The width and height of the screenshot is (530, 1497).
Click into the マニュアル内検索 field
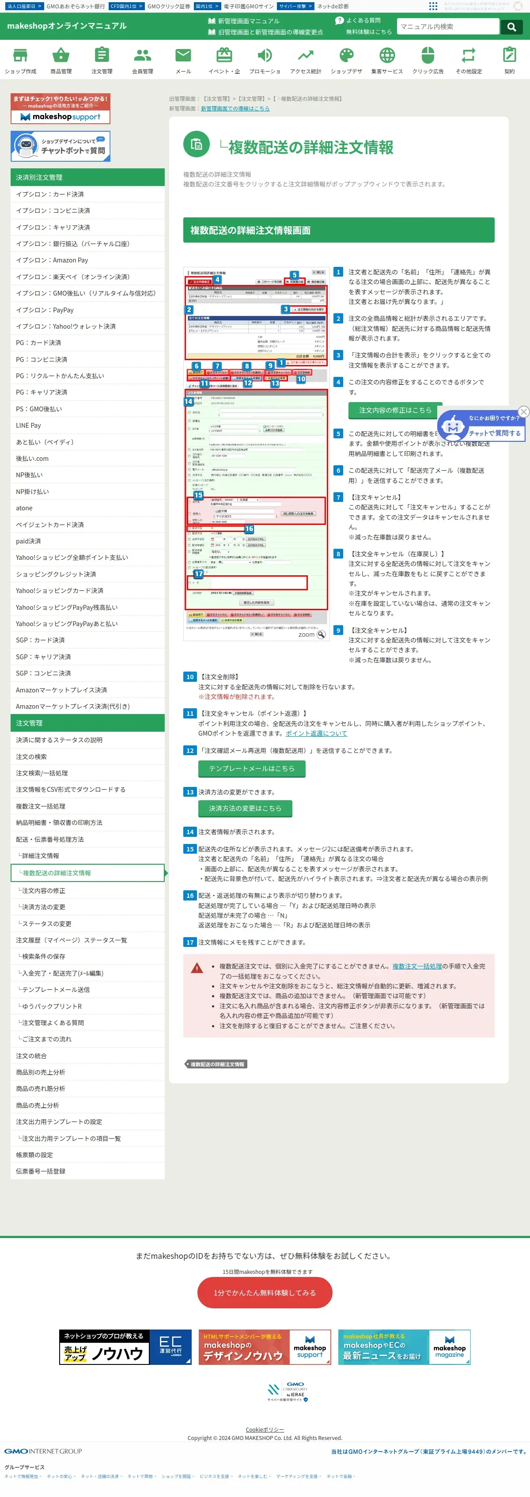click(448, 27)
